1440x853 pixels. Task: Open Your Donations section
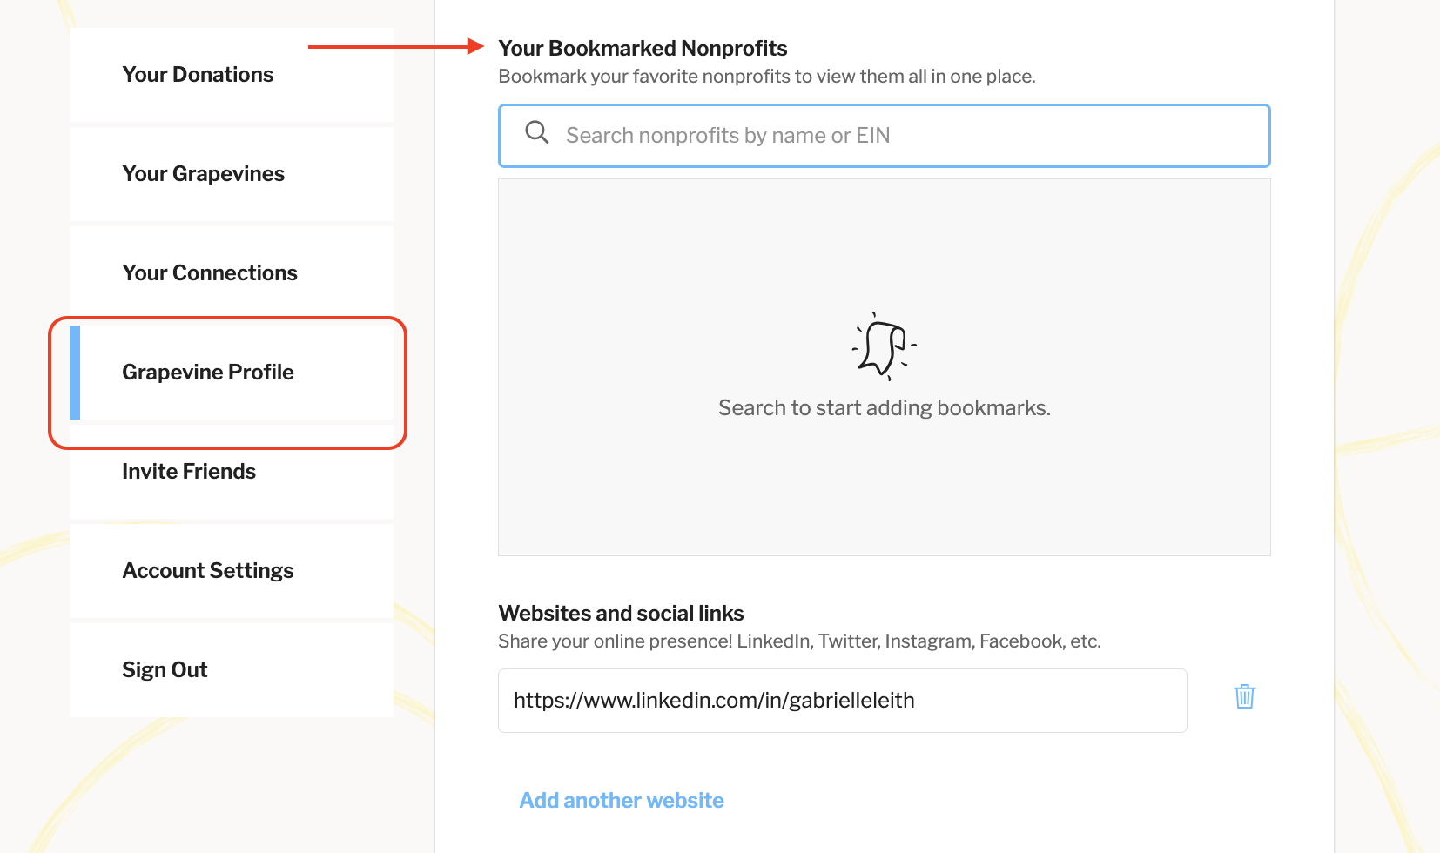198,75
